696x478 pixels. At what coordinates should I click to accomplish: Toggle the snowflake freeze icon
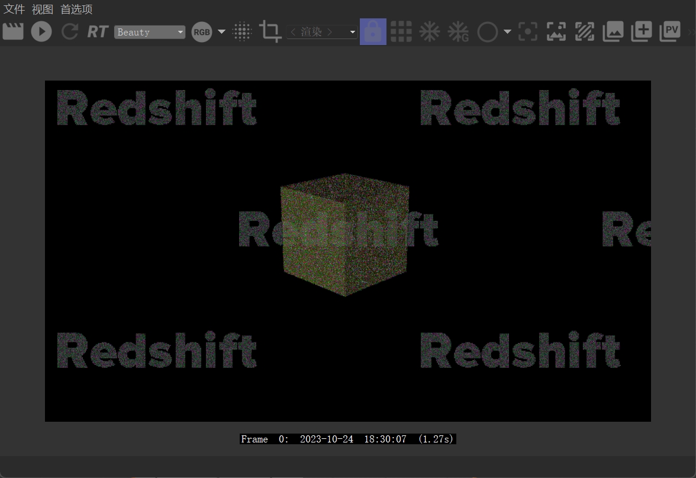[x=429, y=31]
